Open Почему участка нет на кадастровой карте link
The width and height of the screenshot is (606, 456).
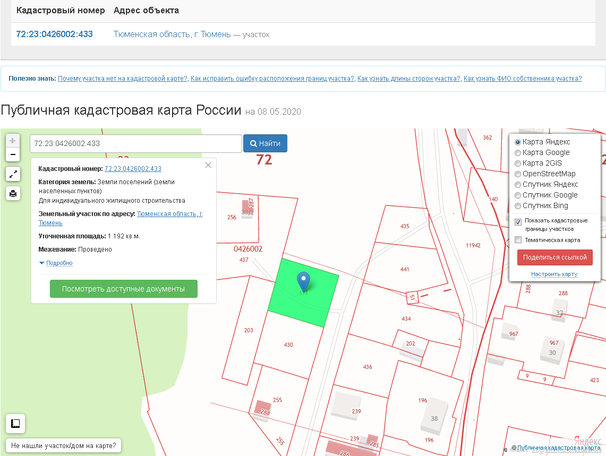[123, 79]
